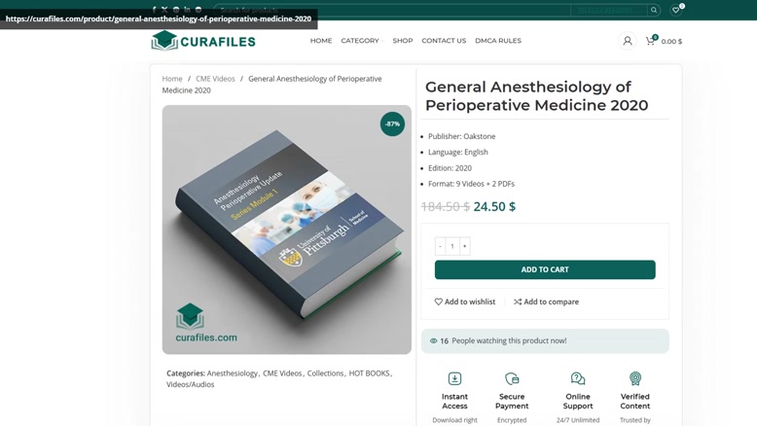Increase quantity with plus button
This screenshot has height=426, width=757.
click(464, 246)
